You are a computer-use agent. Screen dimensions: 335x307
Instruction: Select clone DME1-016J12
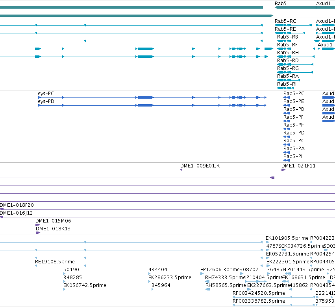point(16,213)
